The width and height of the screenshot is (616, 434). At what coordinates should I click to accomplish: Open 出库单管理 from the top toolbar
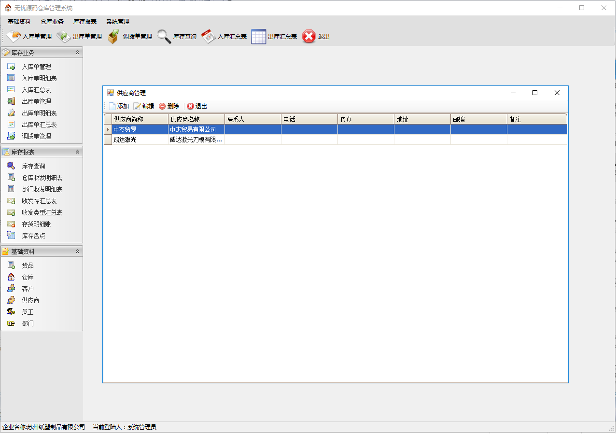[x=80, y=37]
